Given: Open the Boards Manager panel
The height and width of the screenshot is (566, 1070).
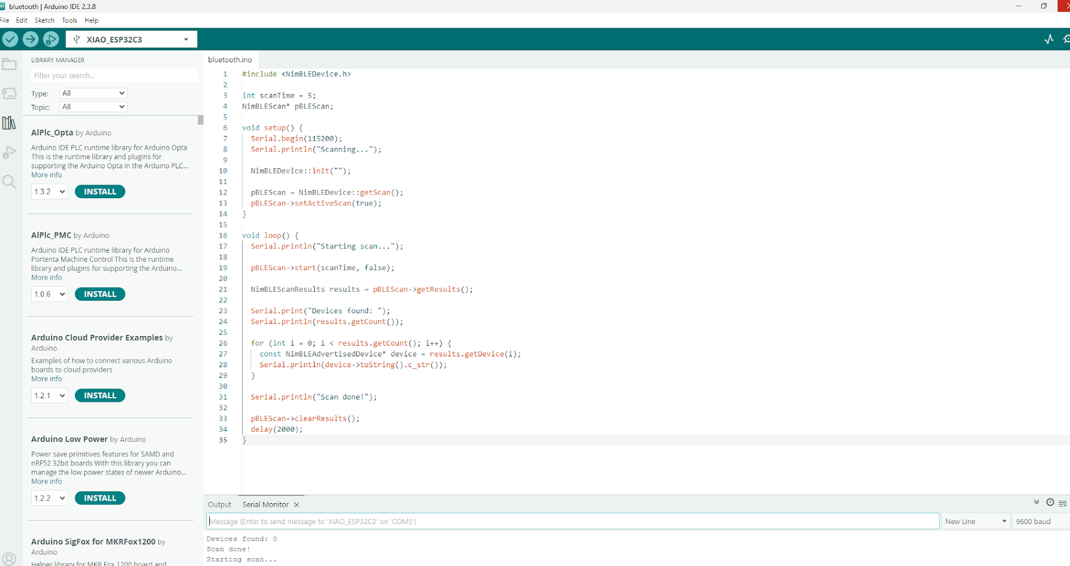Looking at the screenshot, I should (9, 93).
